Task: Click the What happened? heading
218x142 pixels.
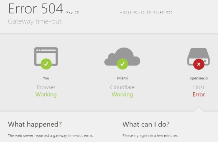Action: click(35, 124)
